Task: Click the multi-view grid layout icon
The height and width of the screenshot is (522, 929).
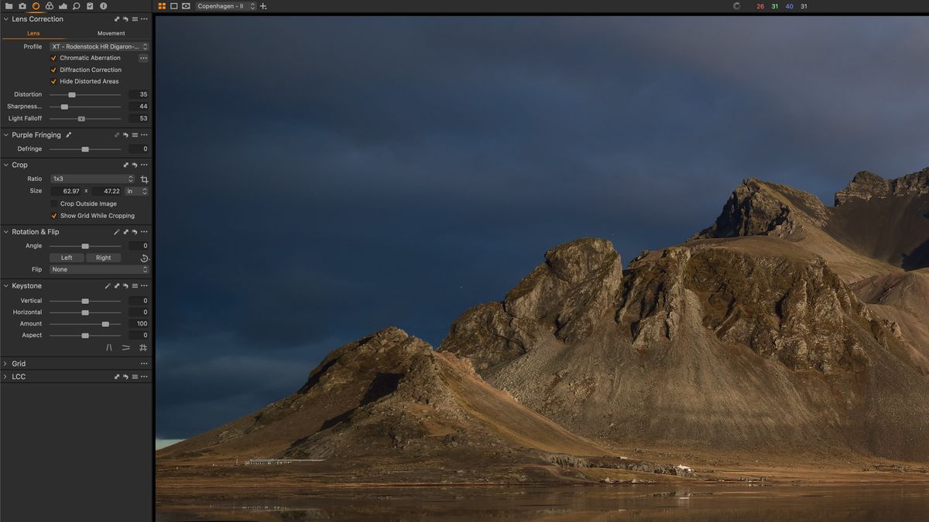Action: [x=161, y=5]
